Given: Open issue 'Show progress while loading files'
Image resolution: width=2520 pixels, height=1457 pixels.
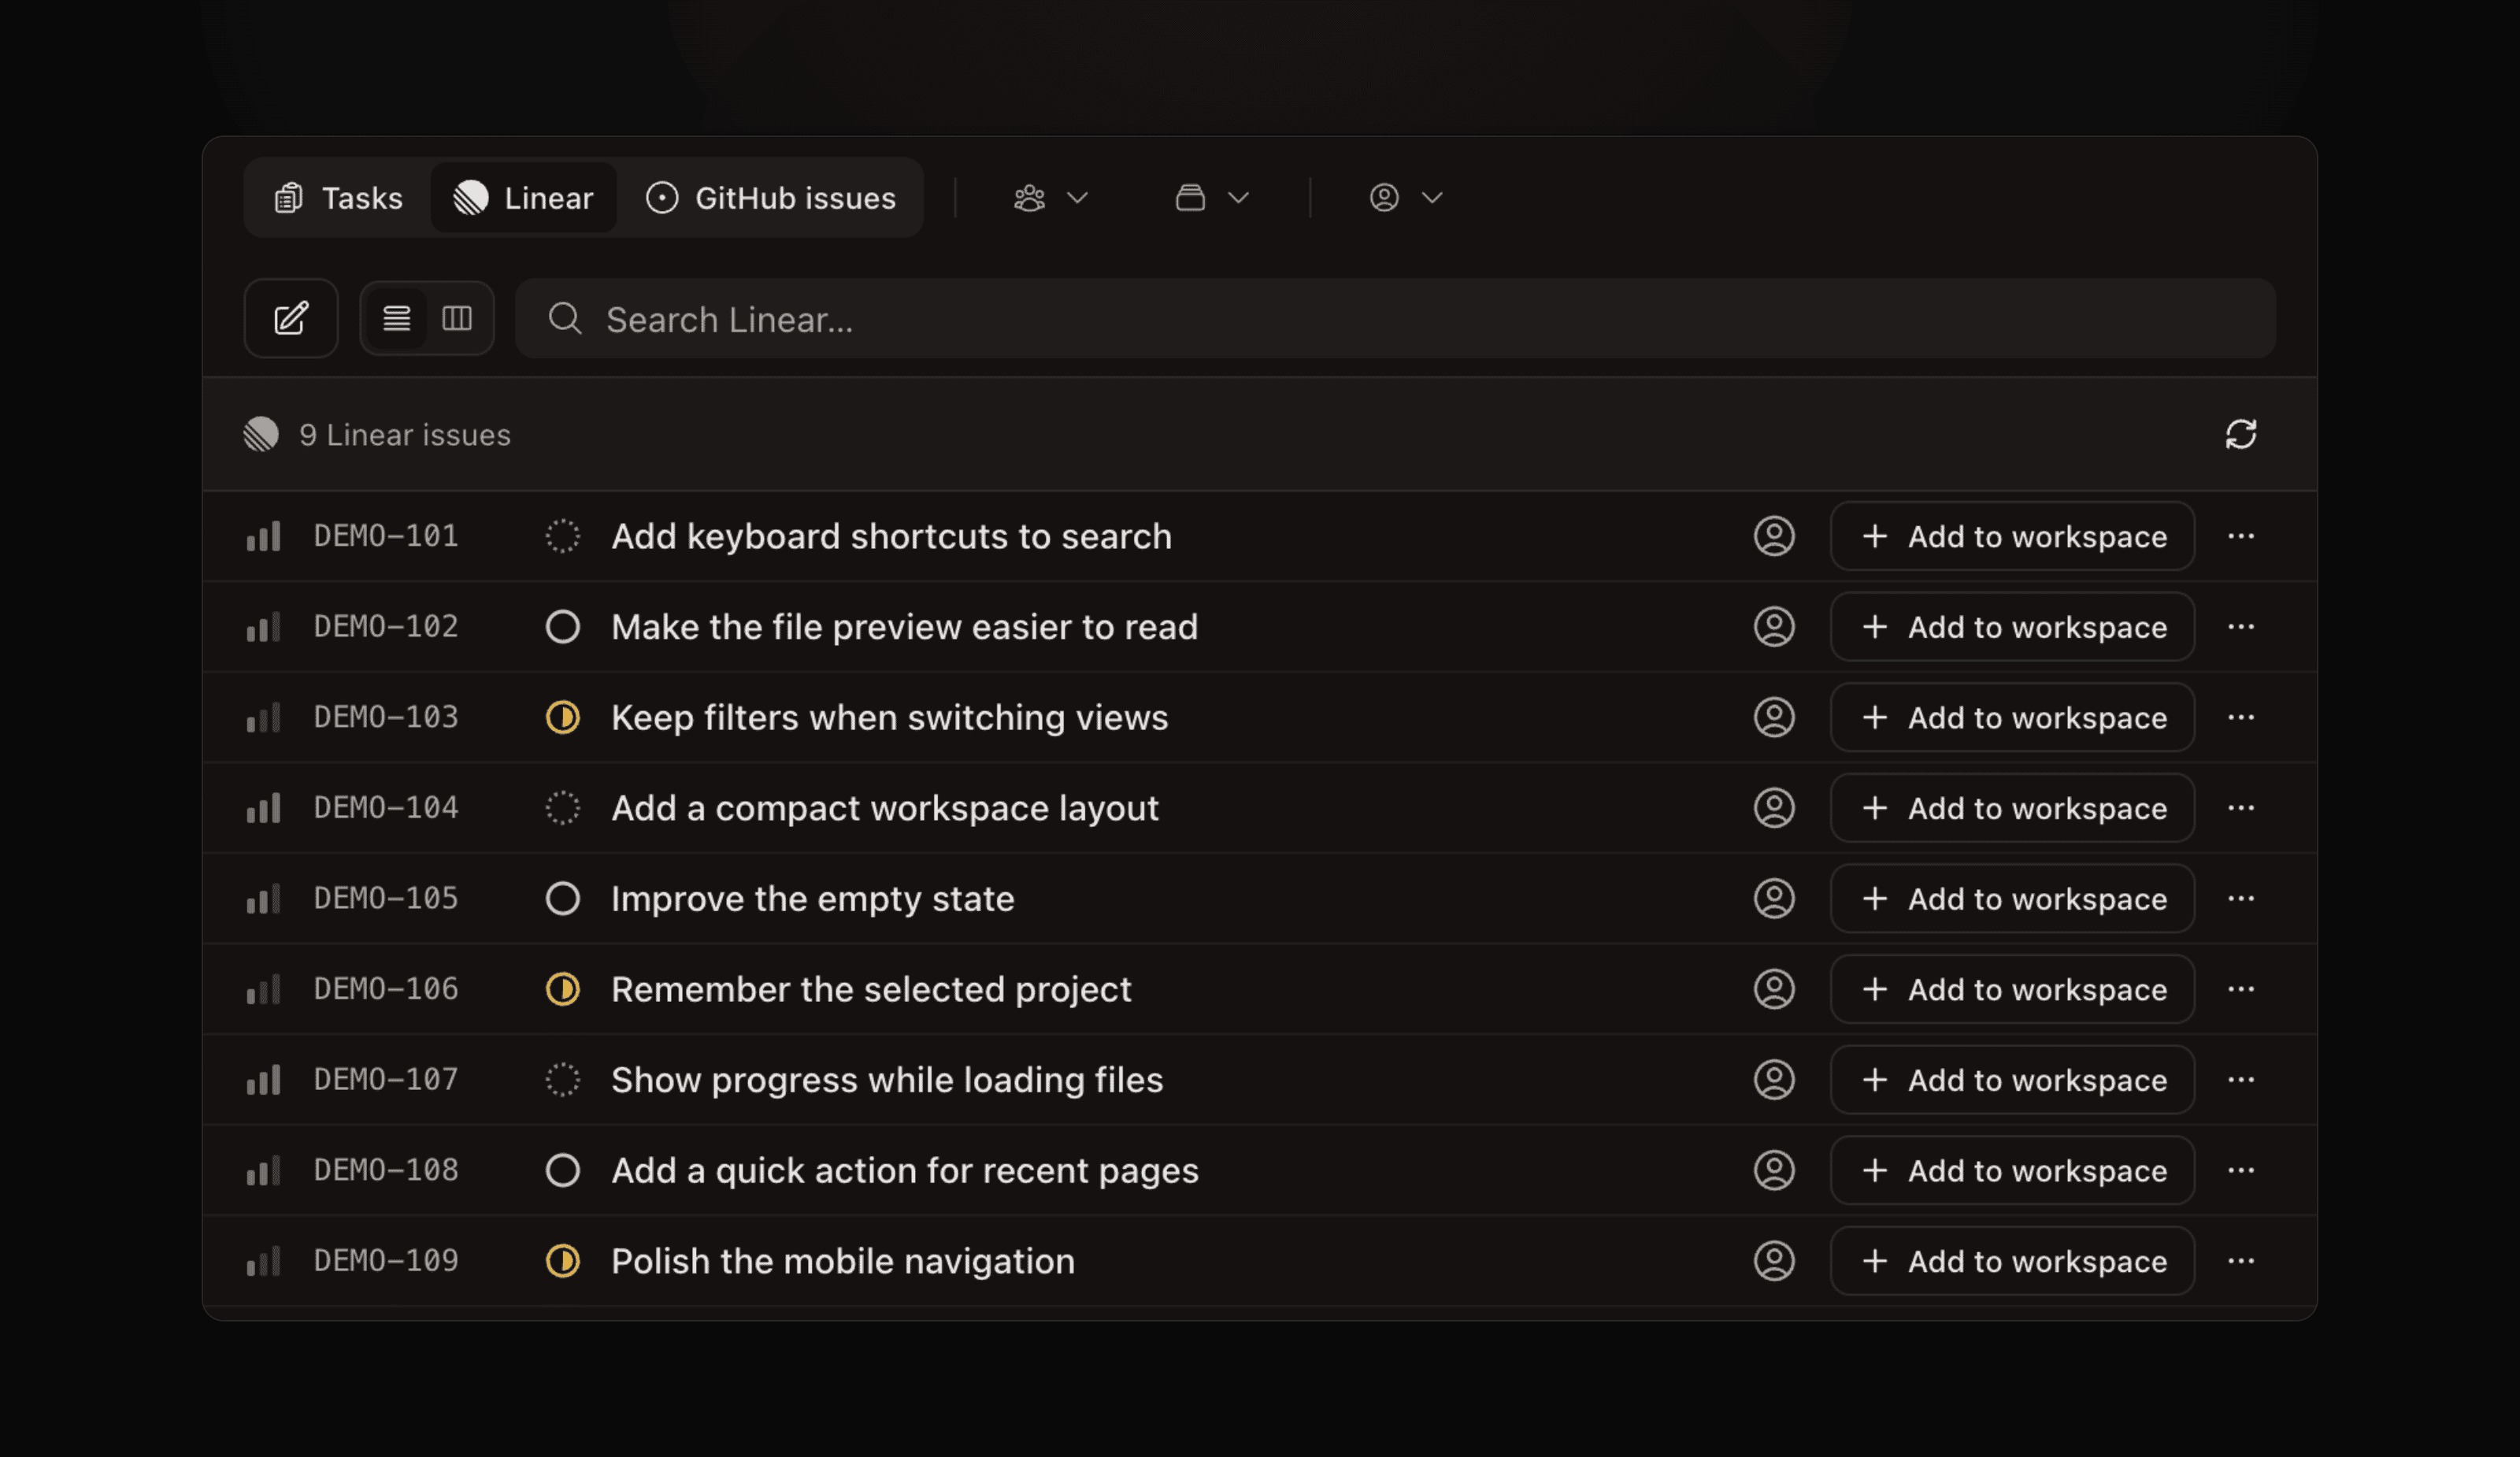Looking at the screenshot, I should [x=887, y=1080].
